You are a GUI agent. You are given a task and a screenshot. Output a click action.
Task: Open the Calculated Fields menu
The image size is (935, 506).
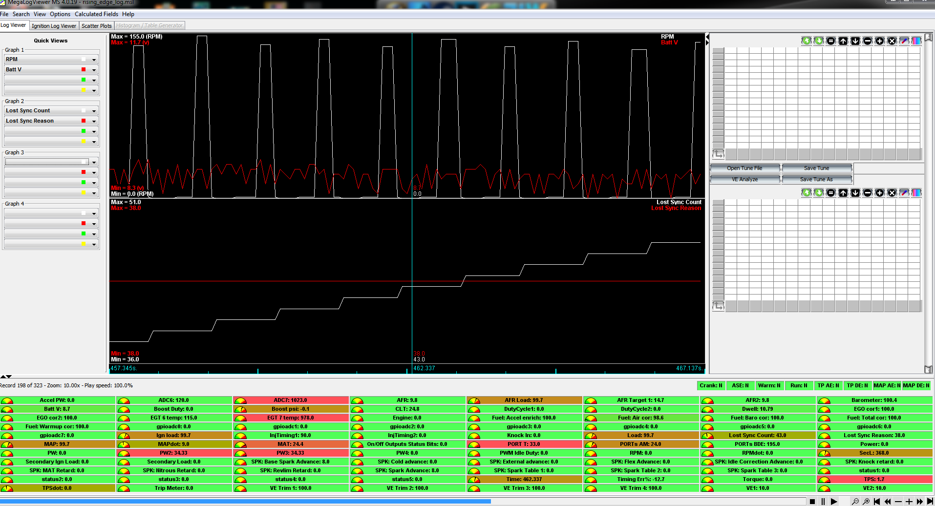point(96,14)
